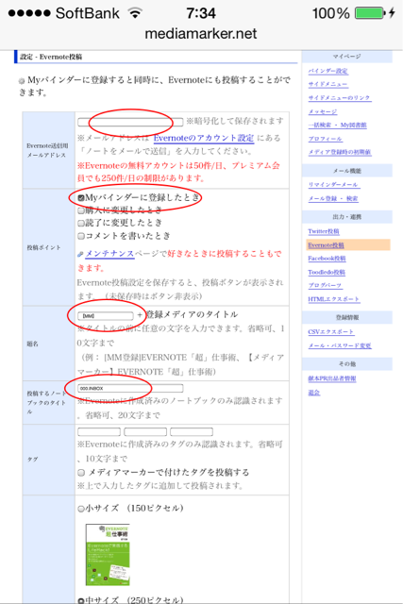The height and width of the screenshot is (604, 403).
Task: Open Facebook投稿 sidebar link
Action: (x=327, y=259)
